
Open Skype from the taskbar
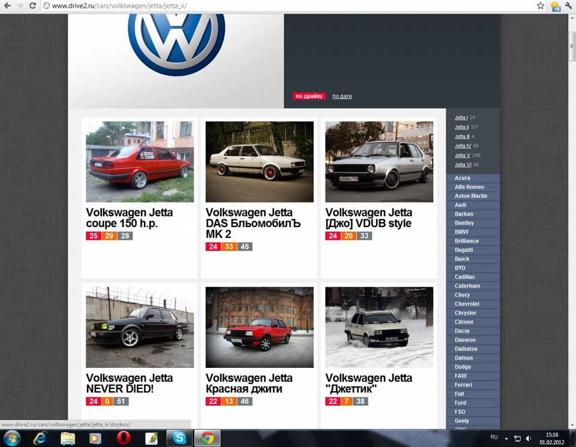click(x=179, y=438)
